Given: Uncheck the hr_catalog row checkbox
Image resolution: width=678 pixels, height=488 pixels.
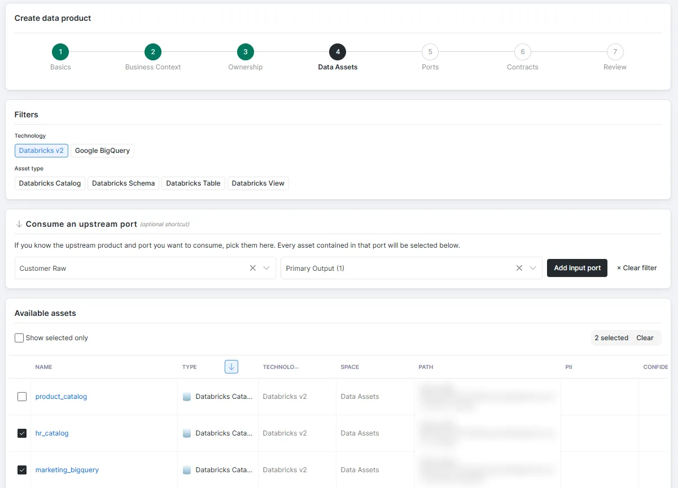Looking at the screenshot, I should coord(22,433).
